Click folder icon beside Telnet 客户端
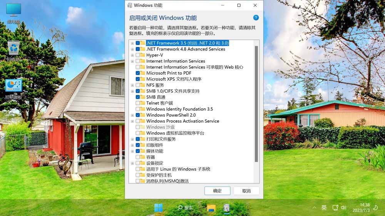 pyautogui.click(x=143, y=103)
